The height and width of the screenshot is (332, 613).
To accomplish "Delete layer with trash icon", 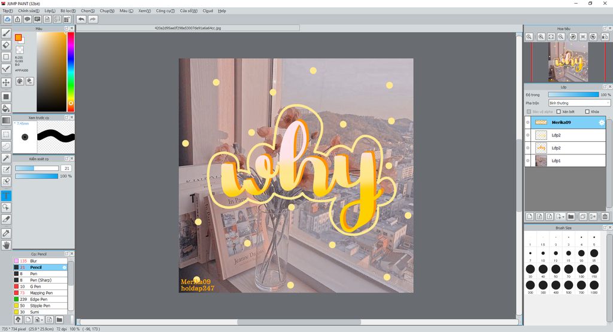I will [605, 217].
